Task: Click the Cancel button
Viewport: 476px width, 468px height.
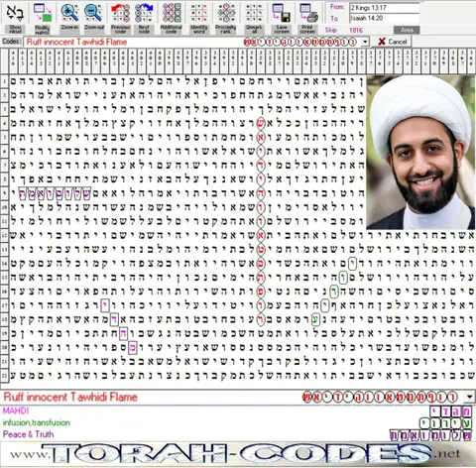Action: point(393,42)
